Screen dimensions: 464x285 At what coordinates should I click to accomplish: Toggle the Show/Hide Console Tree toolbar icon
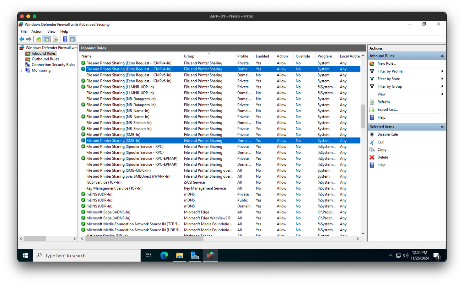point(46,39)
